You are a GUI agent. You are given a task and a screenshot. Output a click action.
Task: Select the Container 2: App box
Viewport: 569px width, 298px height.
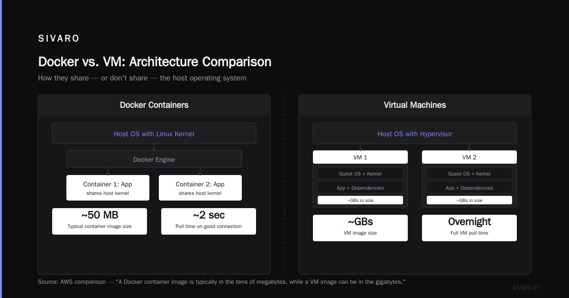click(200, 188)
